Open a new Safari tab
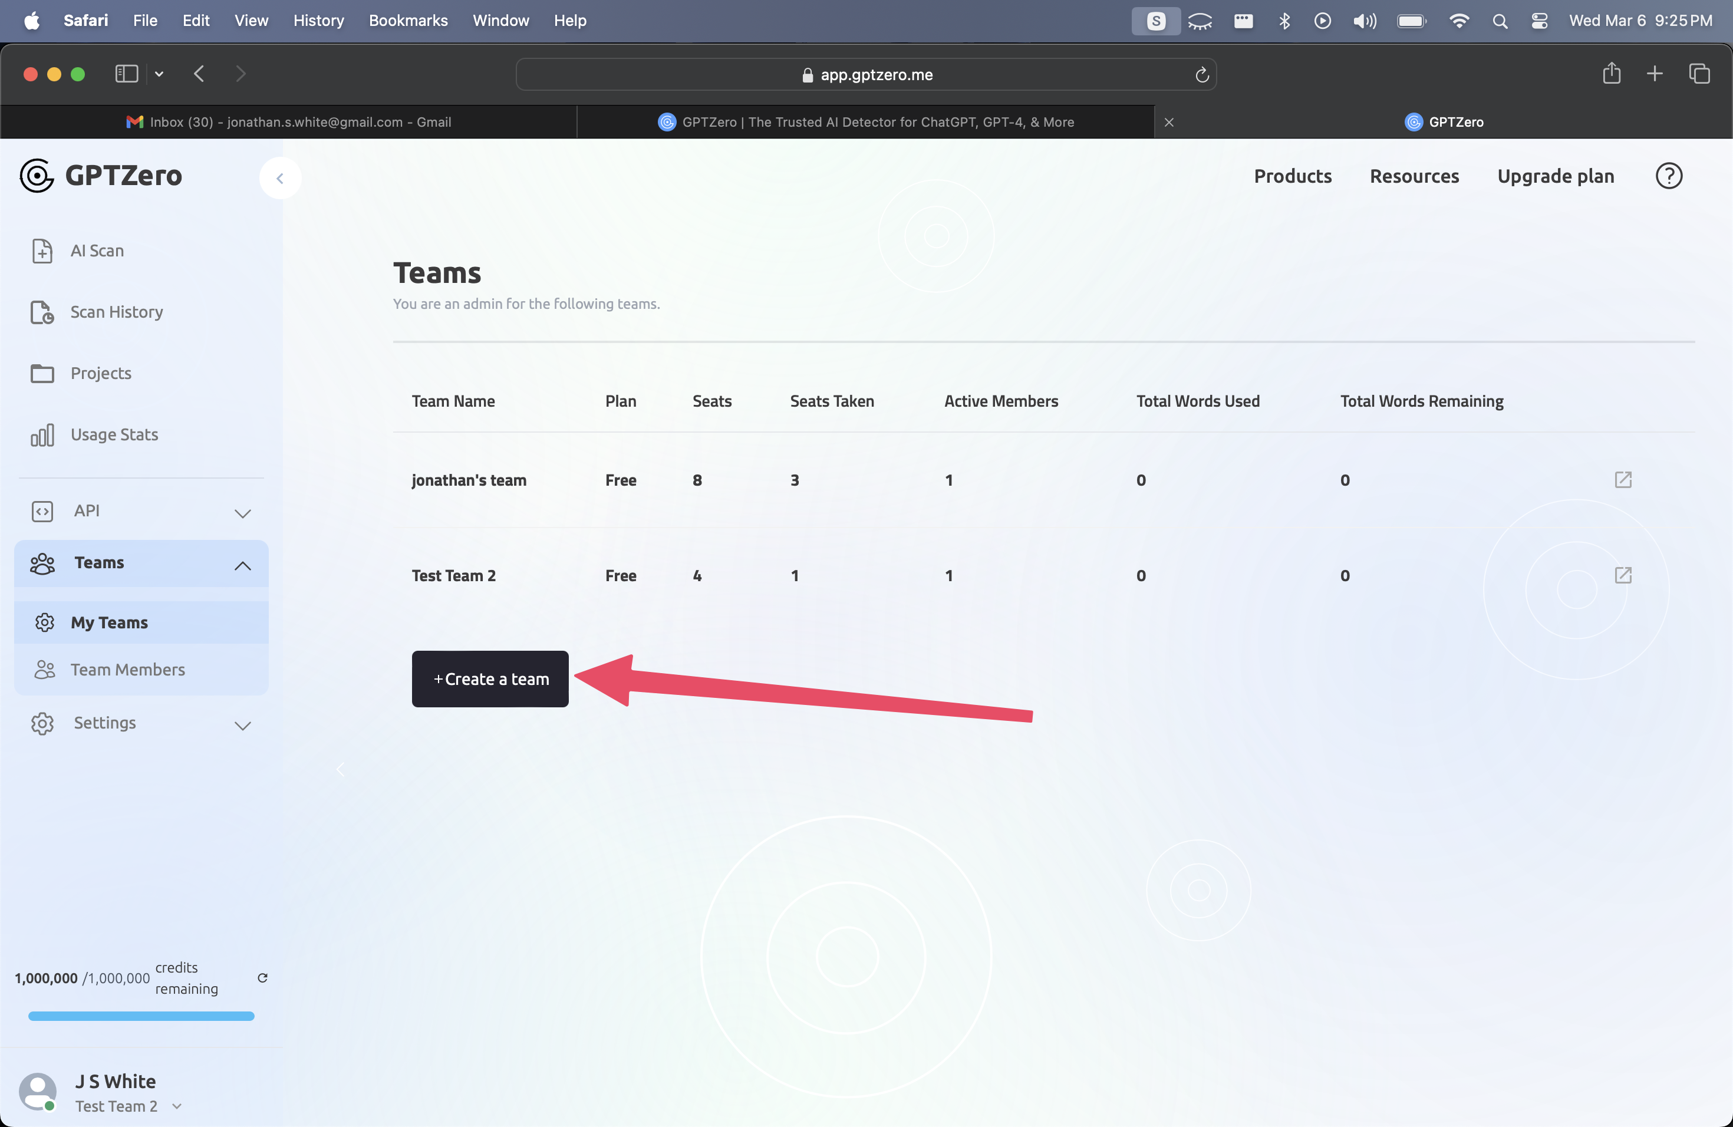1733x1127 pixels. [1655, 74]
